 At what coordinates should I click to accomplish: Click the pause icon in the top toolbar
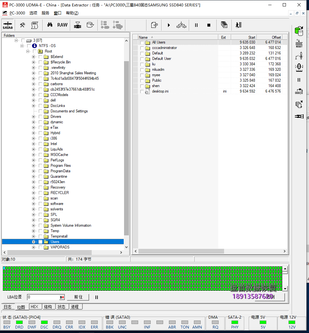(196, 25)
